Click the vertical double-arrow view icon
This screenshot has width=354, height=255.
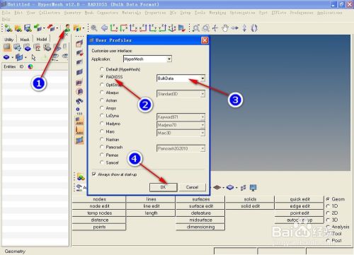pyautogui.click(x=244, y=28)
